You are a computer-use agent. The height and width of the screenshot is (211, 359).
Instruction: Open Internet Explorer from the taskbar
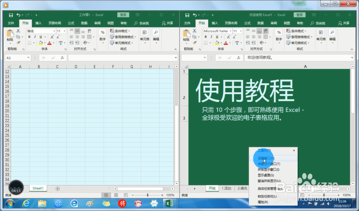[x=26, y=203]
